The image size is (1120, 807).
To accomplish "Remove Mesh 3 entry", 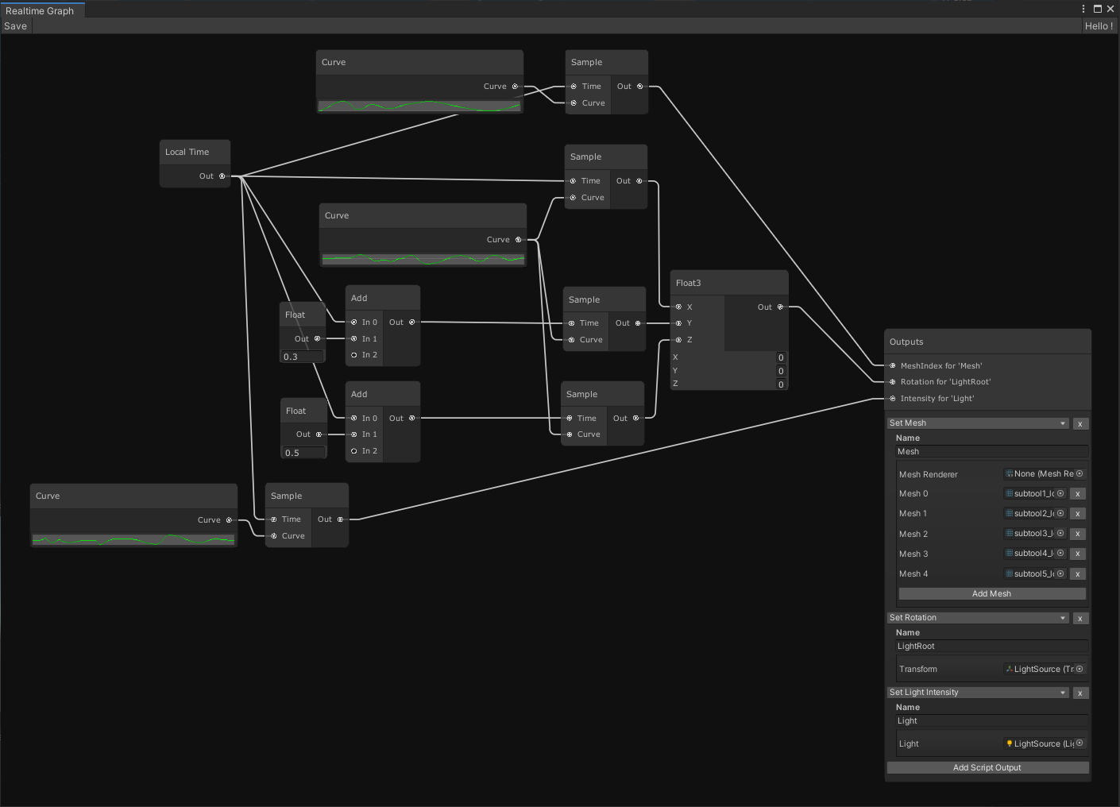I will point(1078,554).
